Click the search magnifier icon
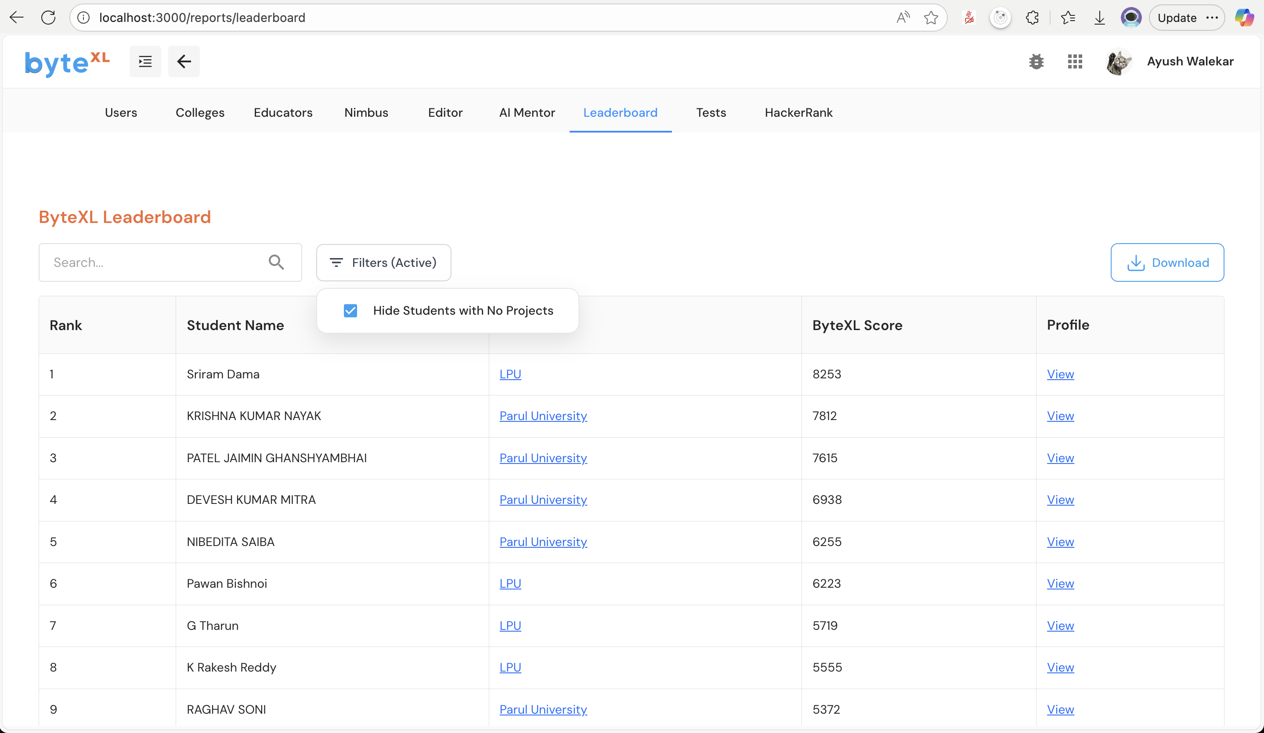Viewport: 1264px width, 733px height. [276, 262]
